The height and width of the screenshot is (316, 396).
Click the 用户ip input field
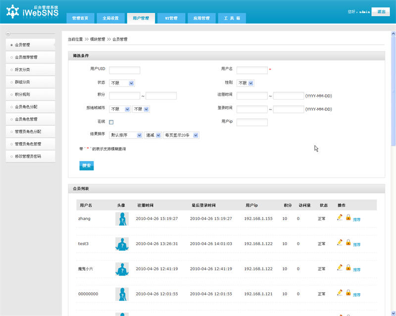point(252,122)
